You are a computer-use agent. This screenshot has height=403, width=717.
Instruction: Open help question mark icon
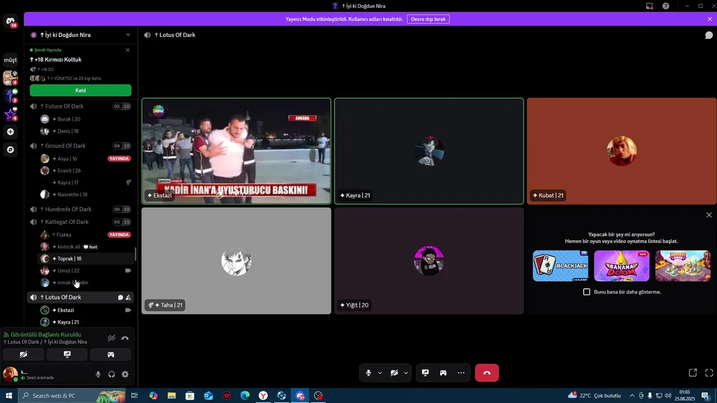665,6
